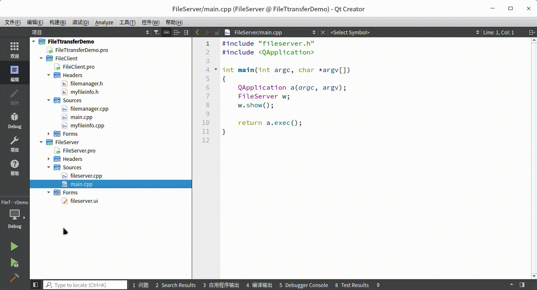The image size is (537, 290).
Task: Select FileServer.pro in the tree
Action: point(79,150)
